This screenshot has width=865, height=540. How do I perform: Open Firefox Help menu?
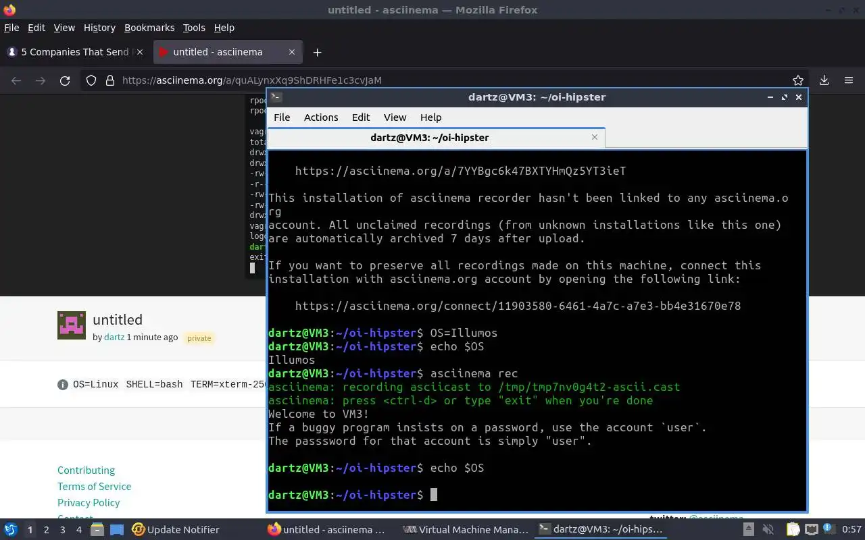click(x=224, y=28)
